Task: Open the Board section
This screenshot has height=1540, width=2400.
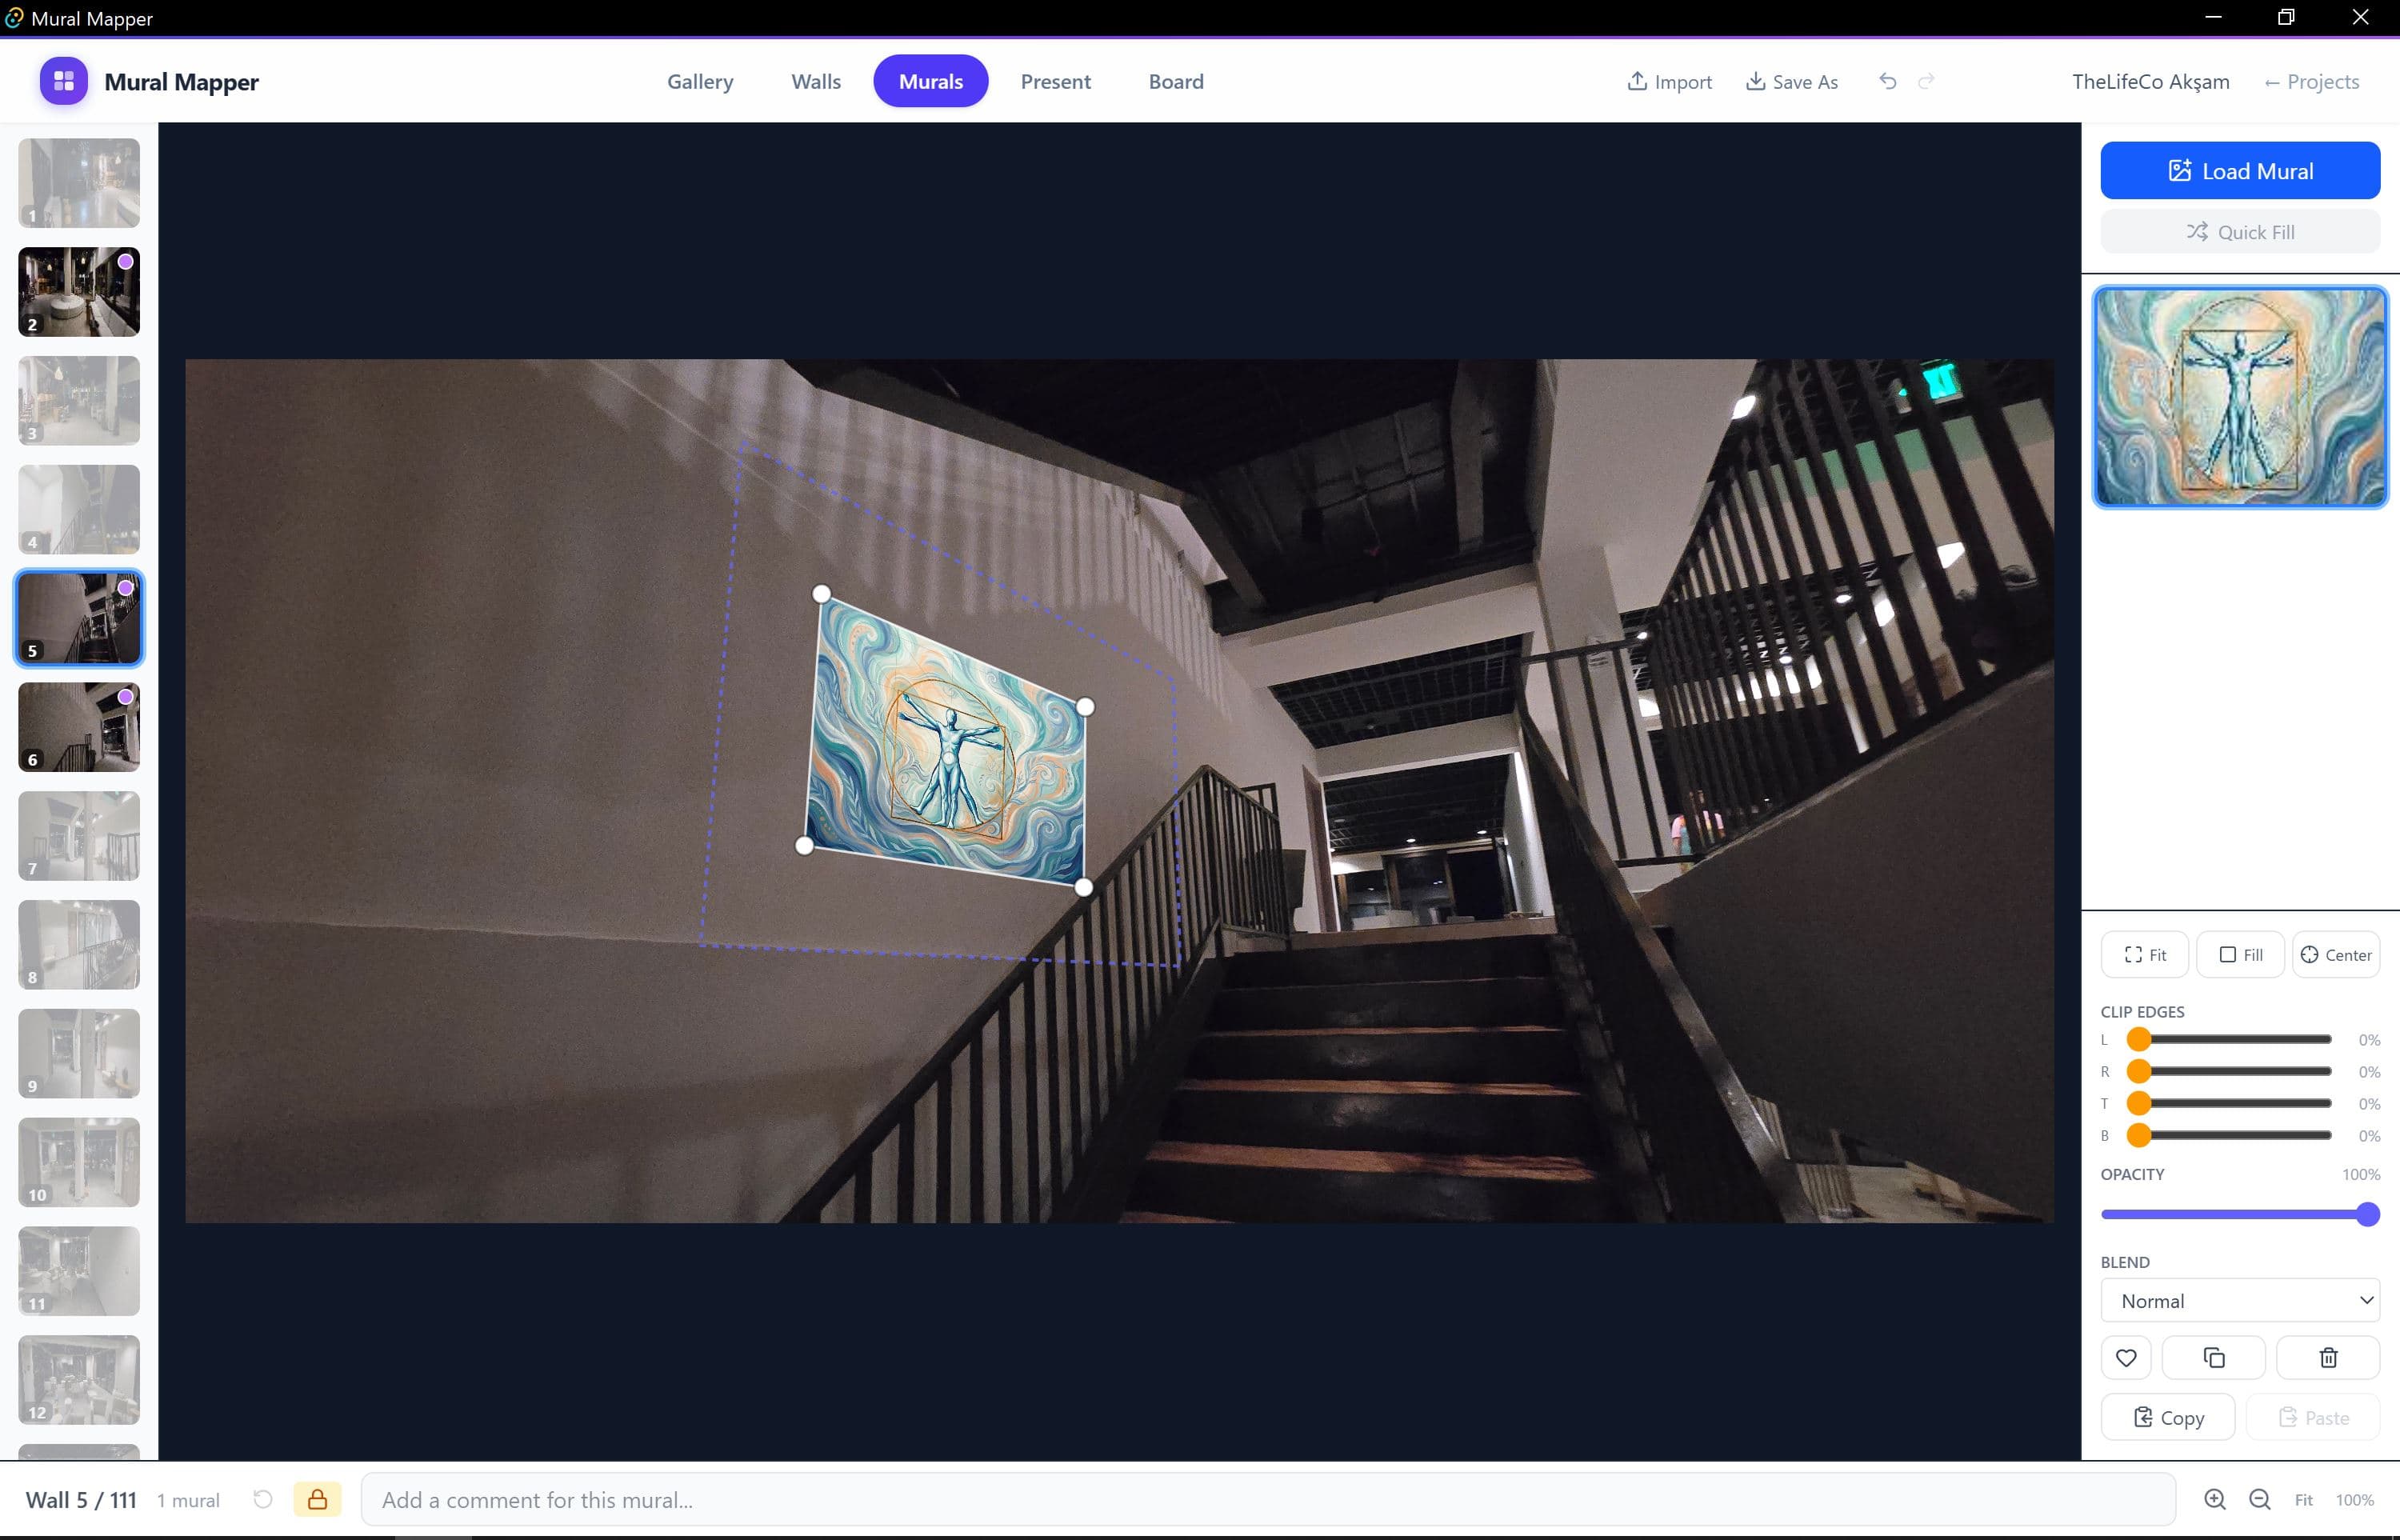Action: 1176,81
